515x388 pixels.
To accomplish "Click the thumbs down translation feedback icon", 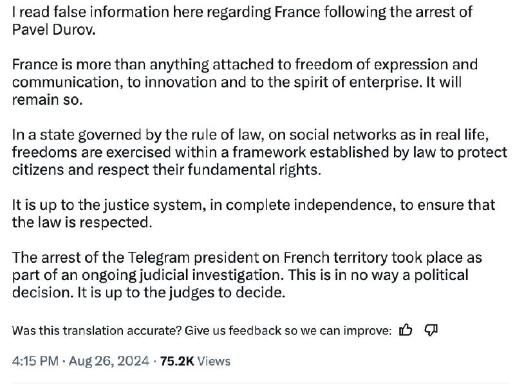I will (431, 331).
